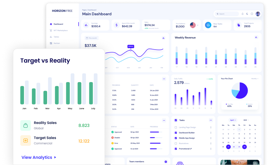
Task: Click drag handle beside Dashboard Builder
Action: coord(211,133)
